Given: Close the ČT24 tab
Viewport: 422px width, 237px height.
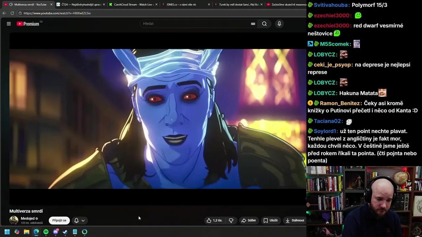Looking at the screenshot, I should point(104,5).
